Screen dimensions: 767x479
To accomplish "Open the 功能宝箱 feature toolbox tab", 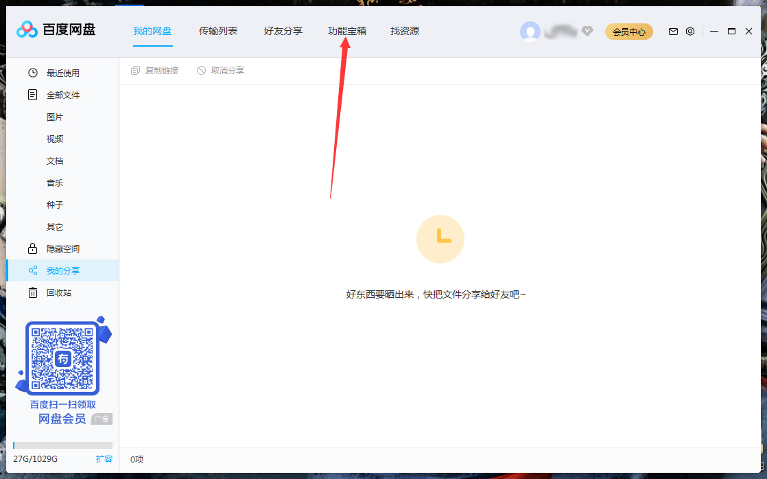I will pyautogui.click(x=348, y=31).
